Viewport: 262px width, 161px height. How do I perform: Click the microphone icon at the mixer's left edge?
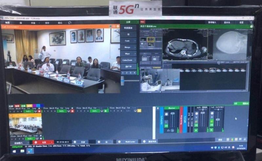pos(158,109)
